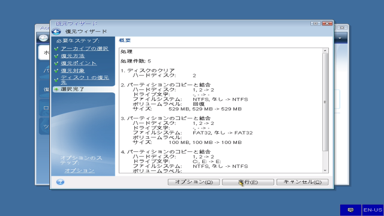Viewport: 384px width, 216px height.
Task: Click the 概要 heading
Action: point(125,40)
